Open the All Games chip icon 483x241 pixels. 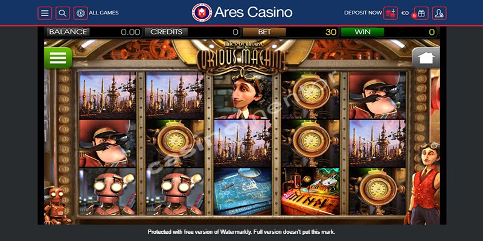coord(80,13)
